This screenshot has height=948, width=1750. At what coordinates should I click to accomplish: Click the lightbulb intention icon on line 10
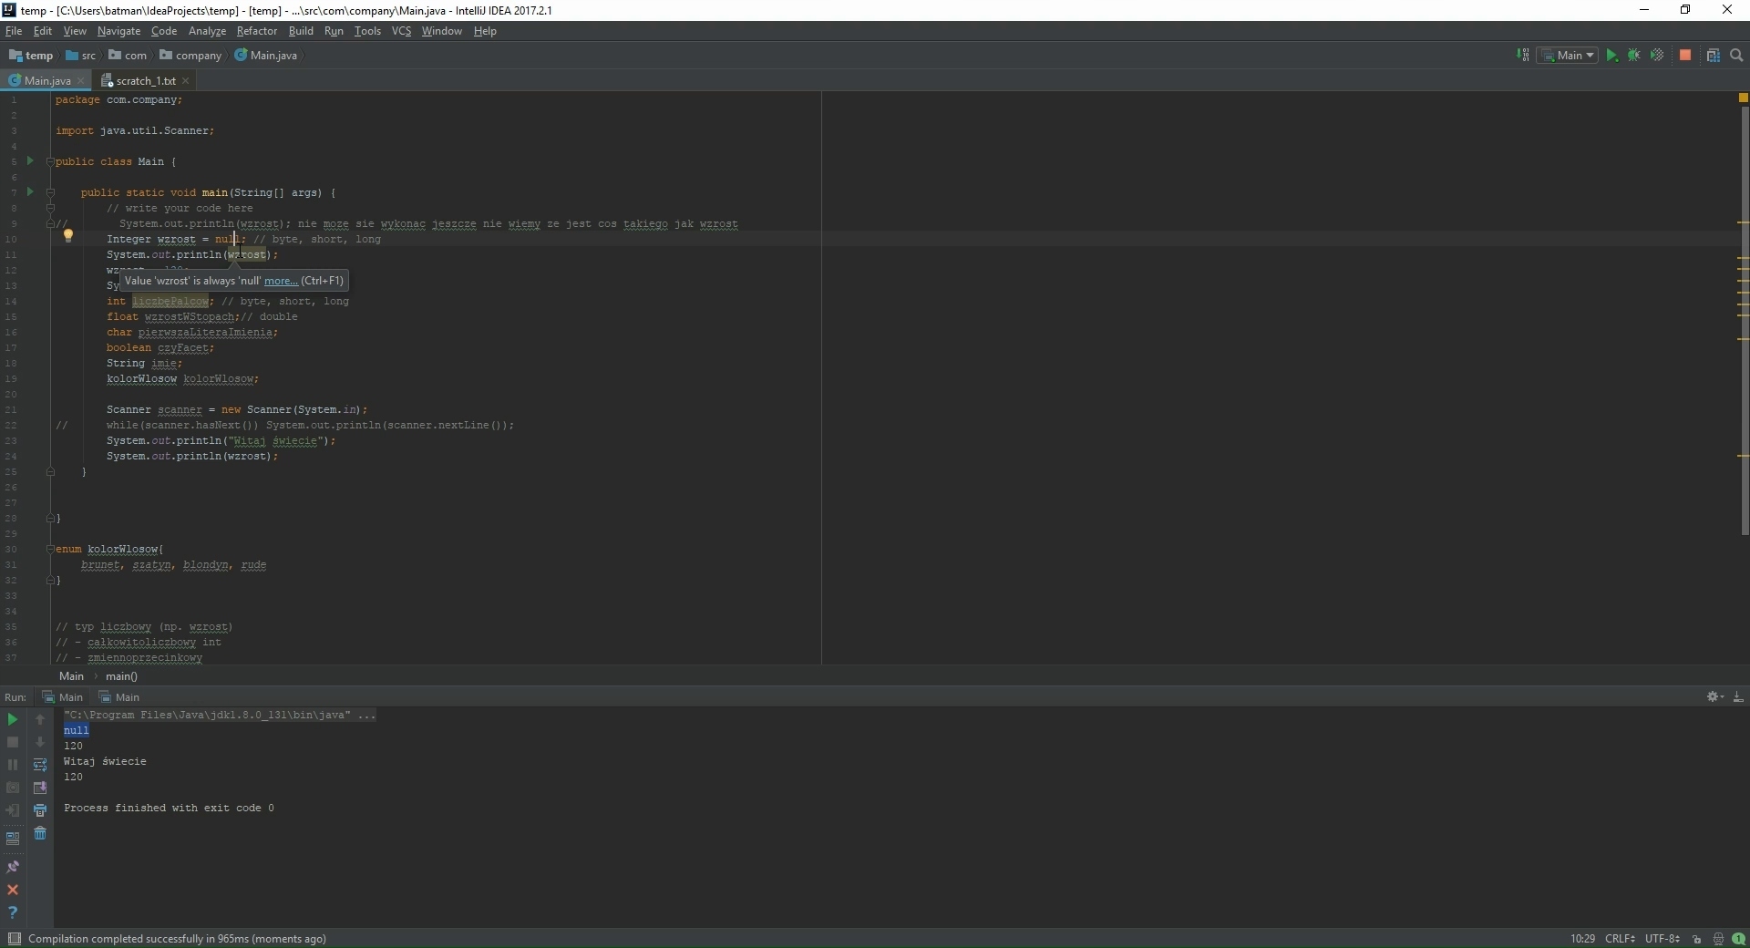[67, 236]
